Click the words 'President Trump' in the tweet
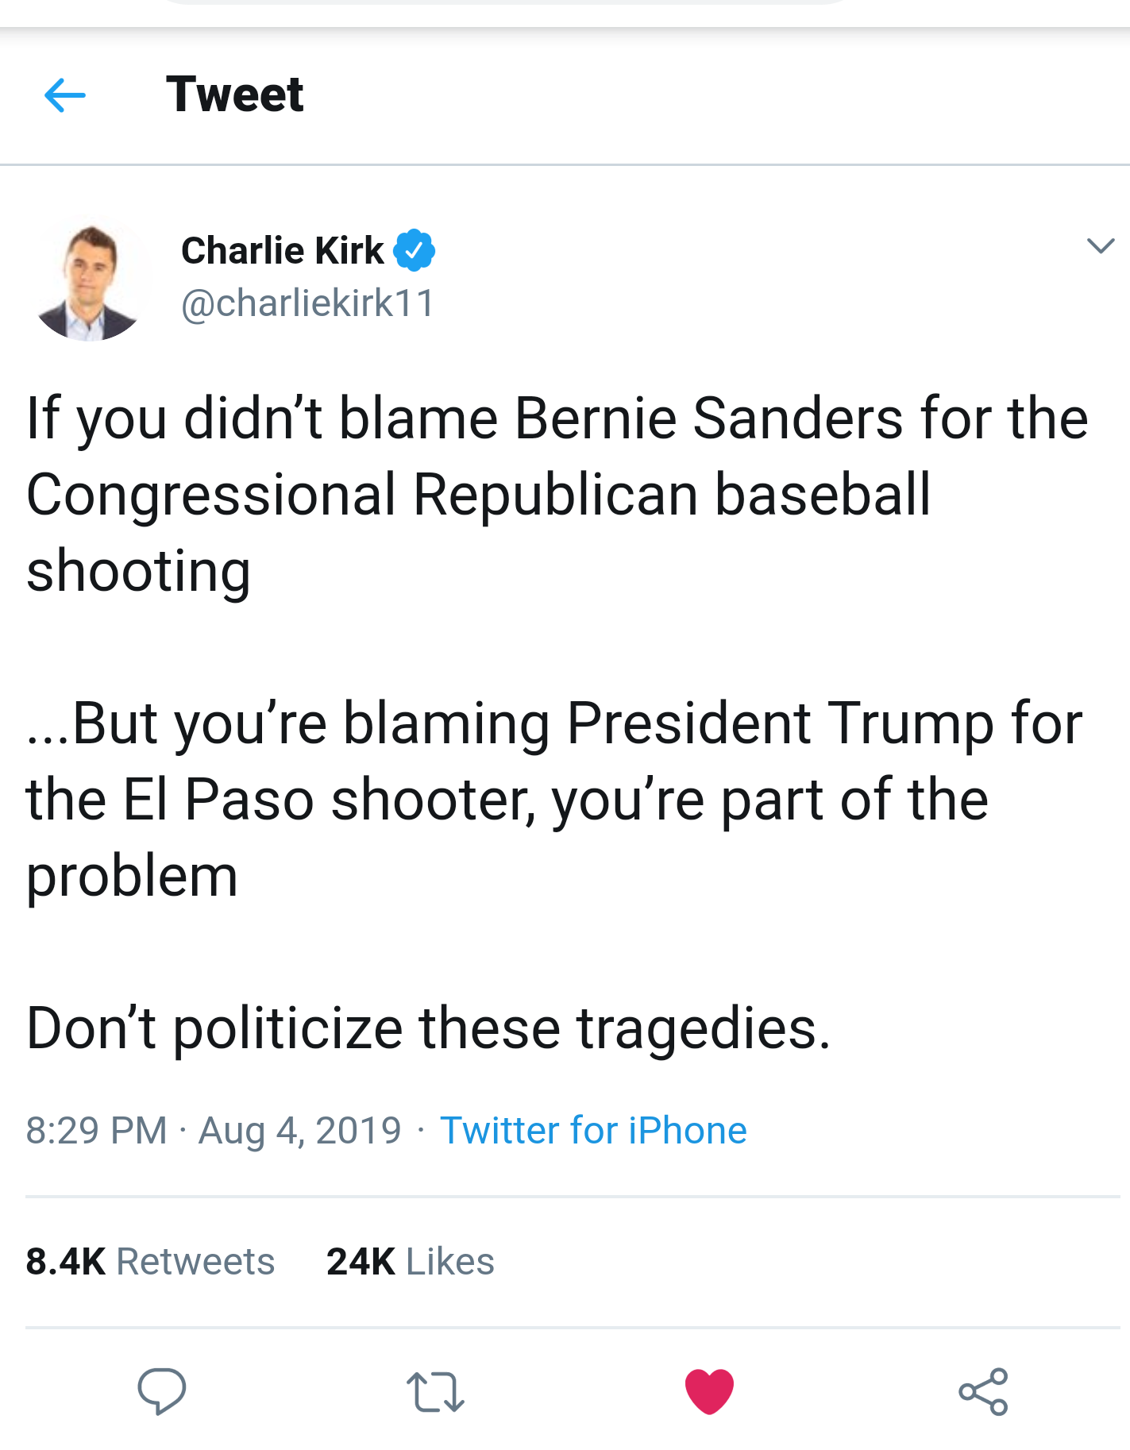The width and height of the screenshot is (1130, 1450). pos(780,723)
